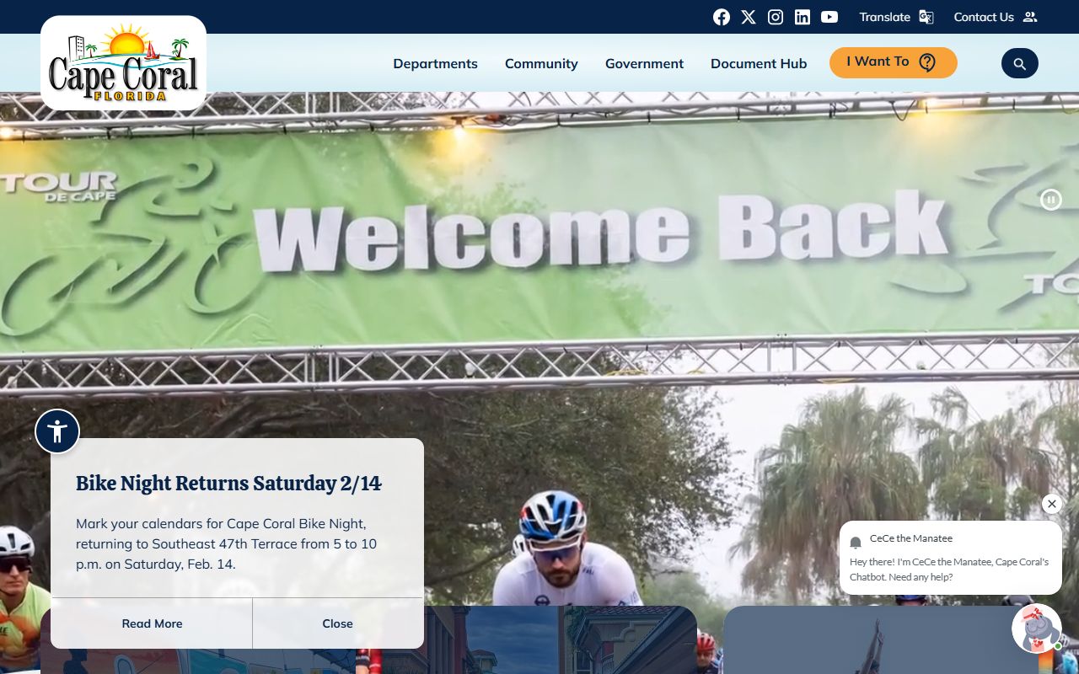Screen dimensions: 1079x674
Task: Click the I Want To button
Action: pyautogui.click(x=894, y=62)
